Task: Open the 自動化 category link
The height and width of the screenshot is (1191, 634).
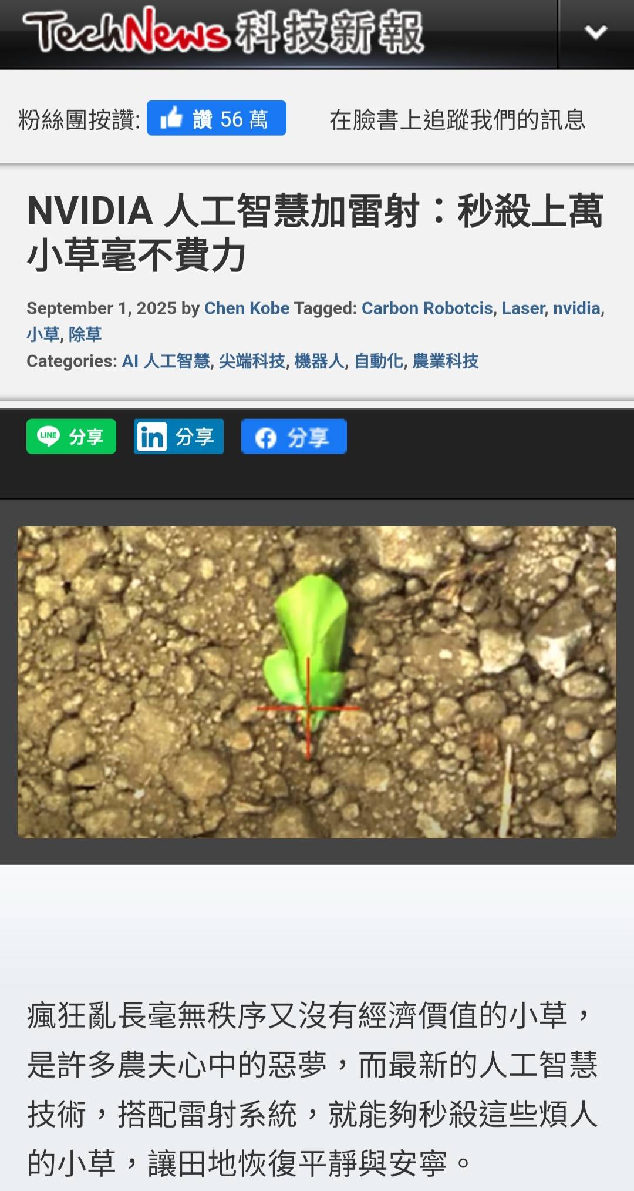Action: coord(379,361)
